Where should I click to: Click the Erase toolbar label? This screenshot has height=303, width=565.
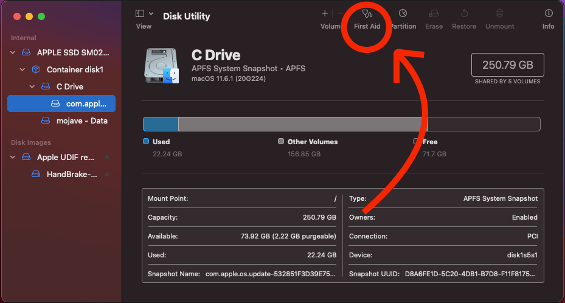click(434, 26)
